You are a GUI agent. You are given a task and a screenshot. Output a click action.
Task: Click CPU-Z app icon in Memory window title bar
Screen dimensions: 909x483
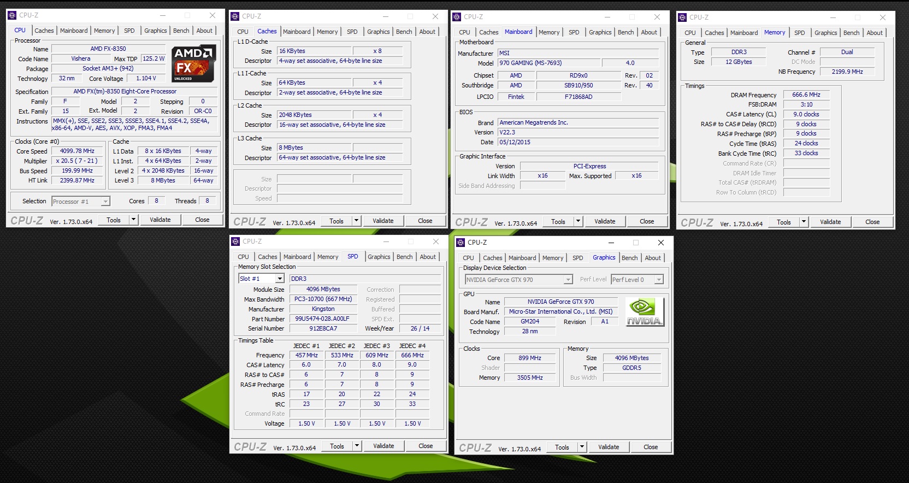coord(682,17)
